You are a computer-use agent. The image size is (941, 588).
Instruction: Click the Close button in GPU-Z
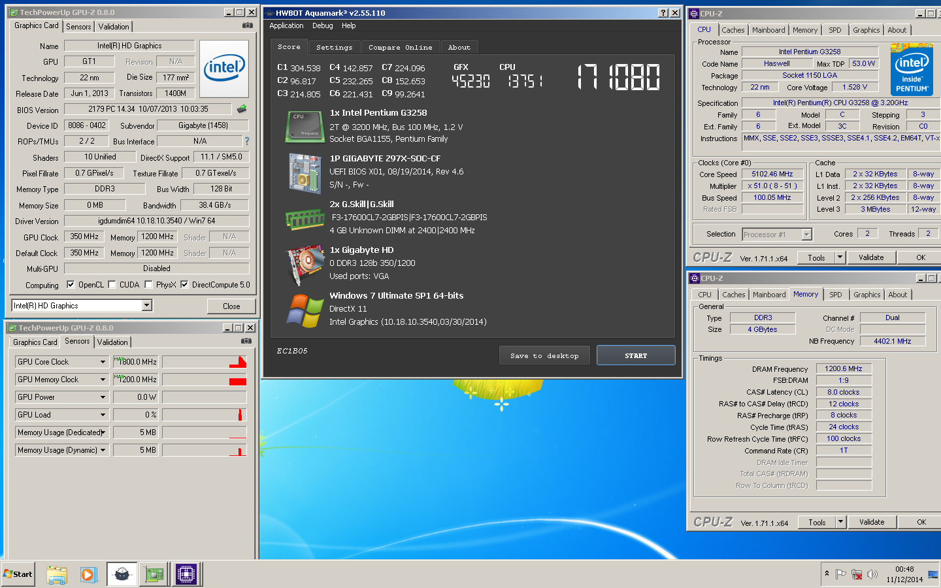(231, 306)
